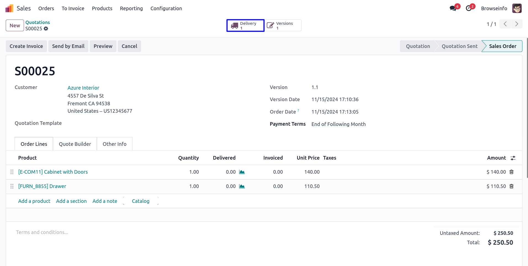Switch to the Other Info tab
The image size is (528, 266).
coord(115,144)
